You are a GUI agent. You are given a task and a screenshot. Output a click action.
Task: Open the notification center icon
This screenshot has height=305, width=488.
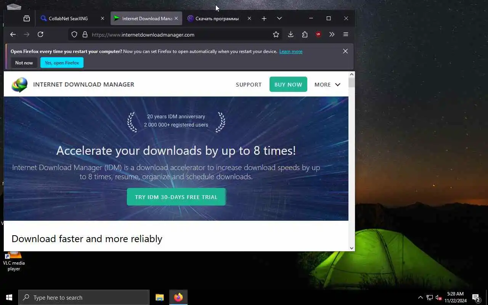pyautogui.click(x=476, y=297)
